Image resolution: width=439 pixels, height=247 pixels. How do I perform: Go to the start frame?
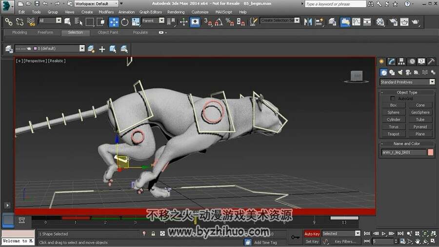pyautogui.click(x=367, y=233)
